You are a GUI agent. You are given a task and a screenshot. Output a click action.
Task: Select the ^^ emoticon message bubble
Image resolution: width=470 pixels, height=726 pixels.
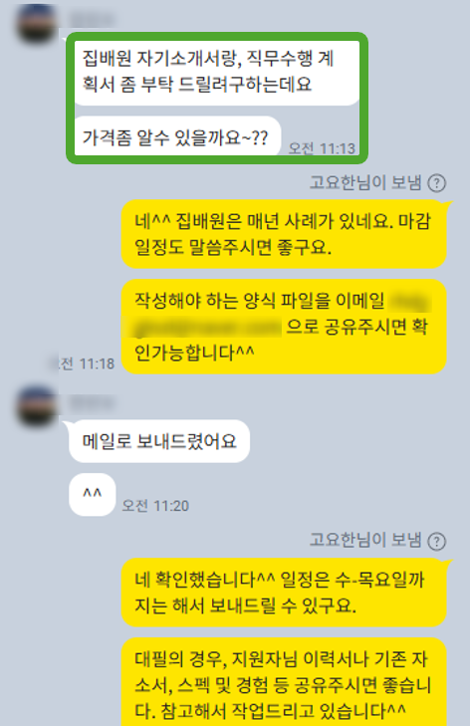[x=93, y=495]
